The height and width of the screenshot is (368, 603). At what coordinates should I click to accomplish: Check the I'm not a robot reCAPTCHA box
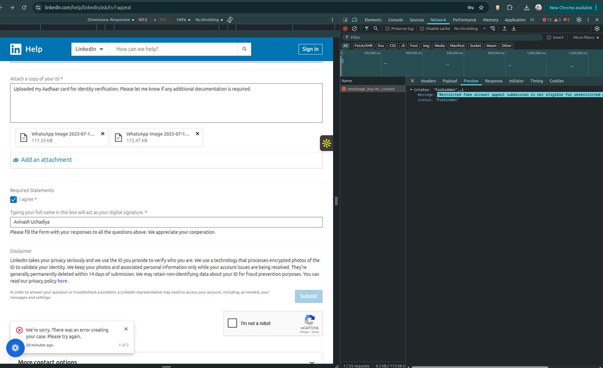point(232,323)
